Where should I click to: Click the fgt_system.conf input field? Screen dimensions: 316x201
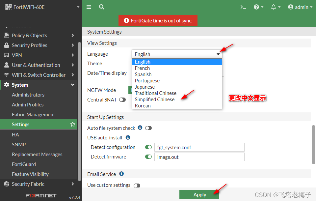point(199,147)
